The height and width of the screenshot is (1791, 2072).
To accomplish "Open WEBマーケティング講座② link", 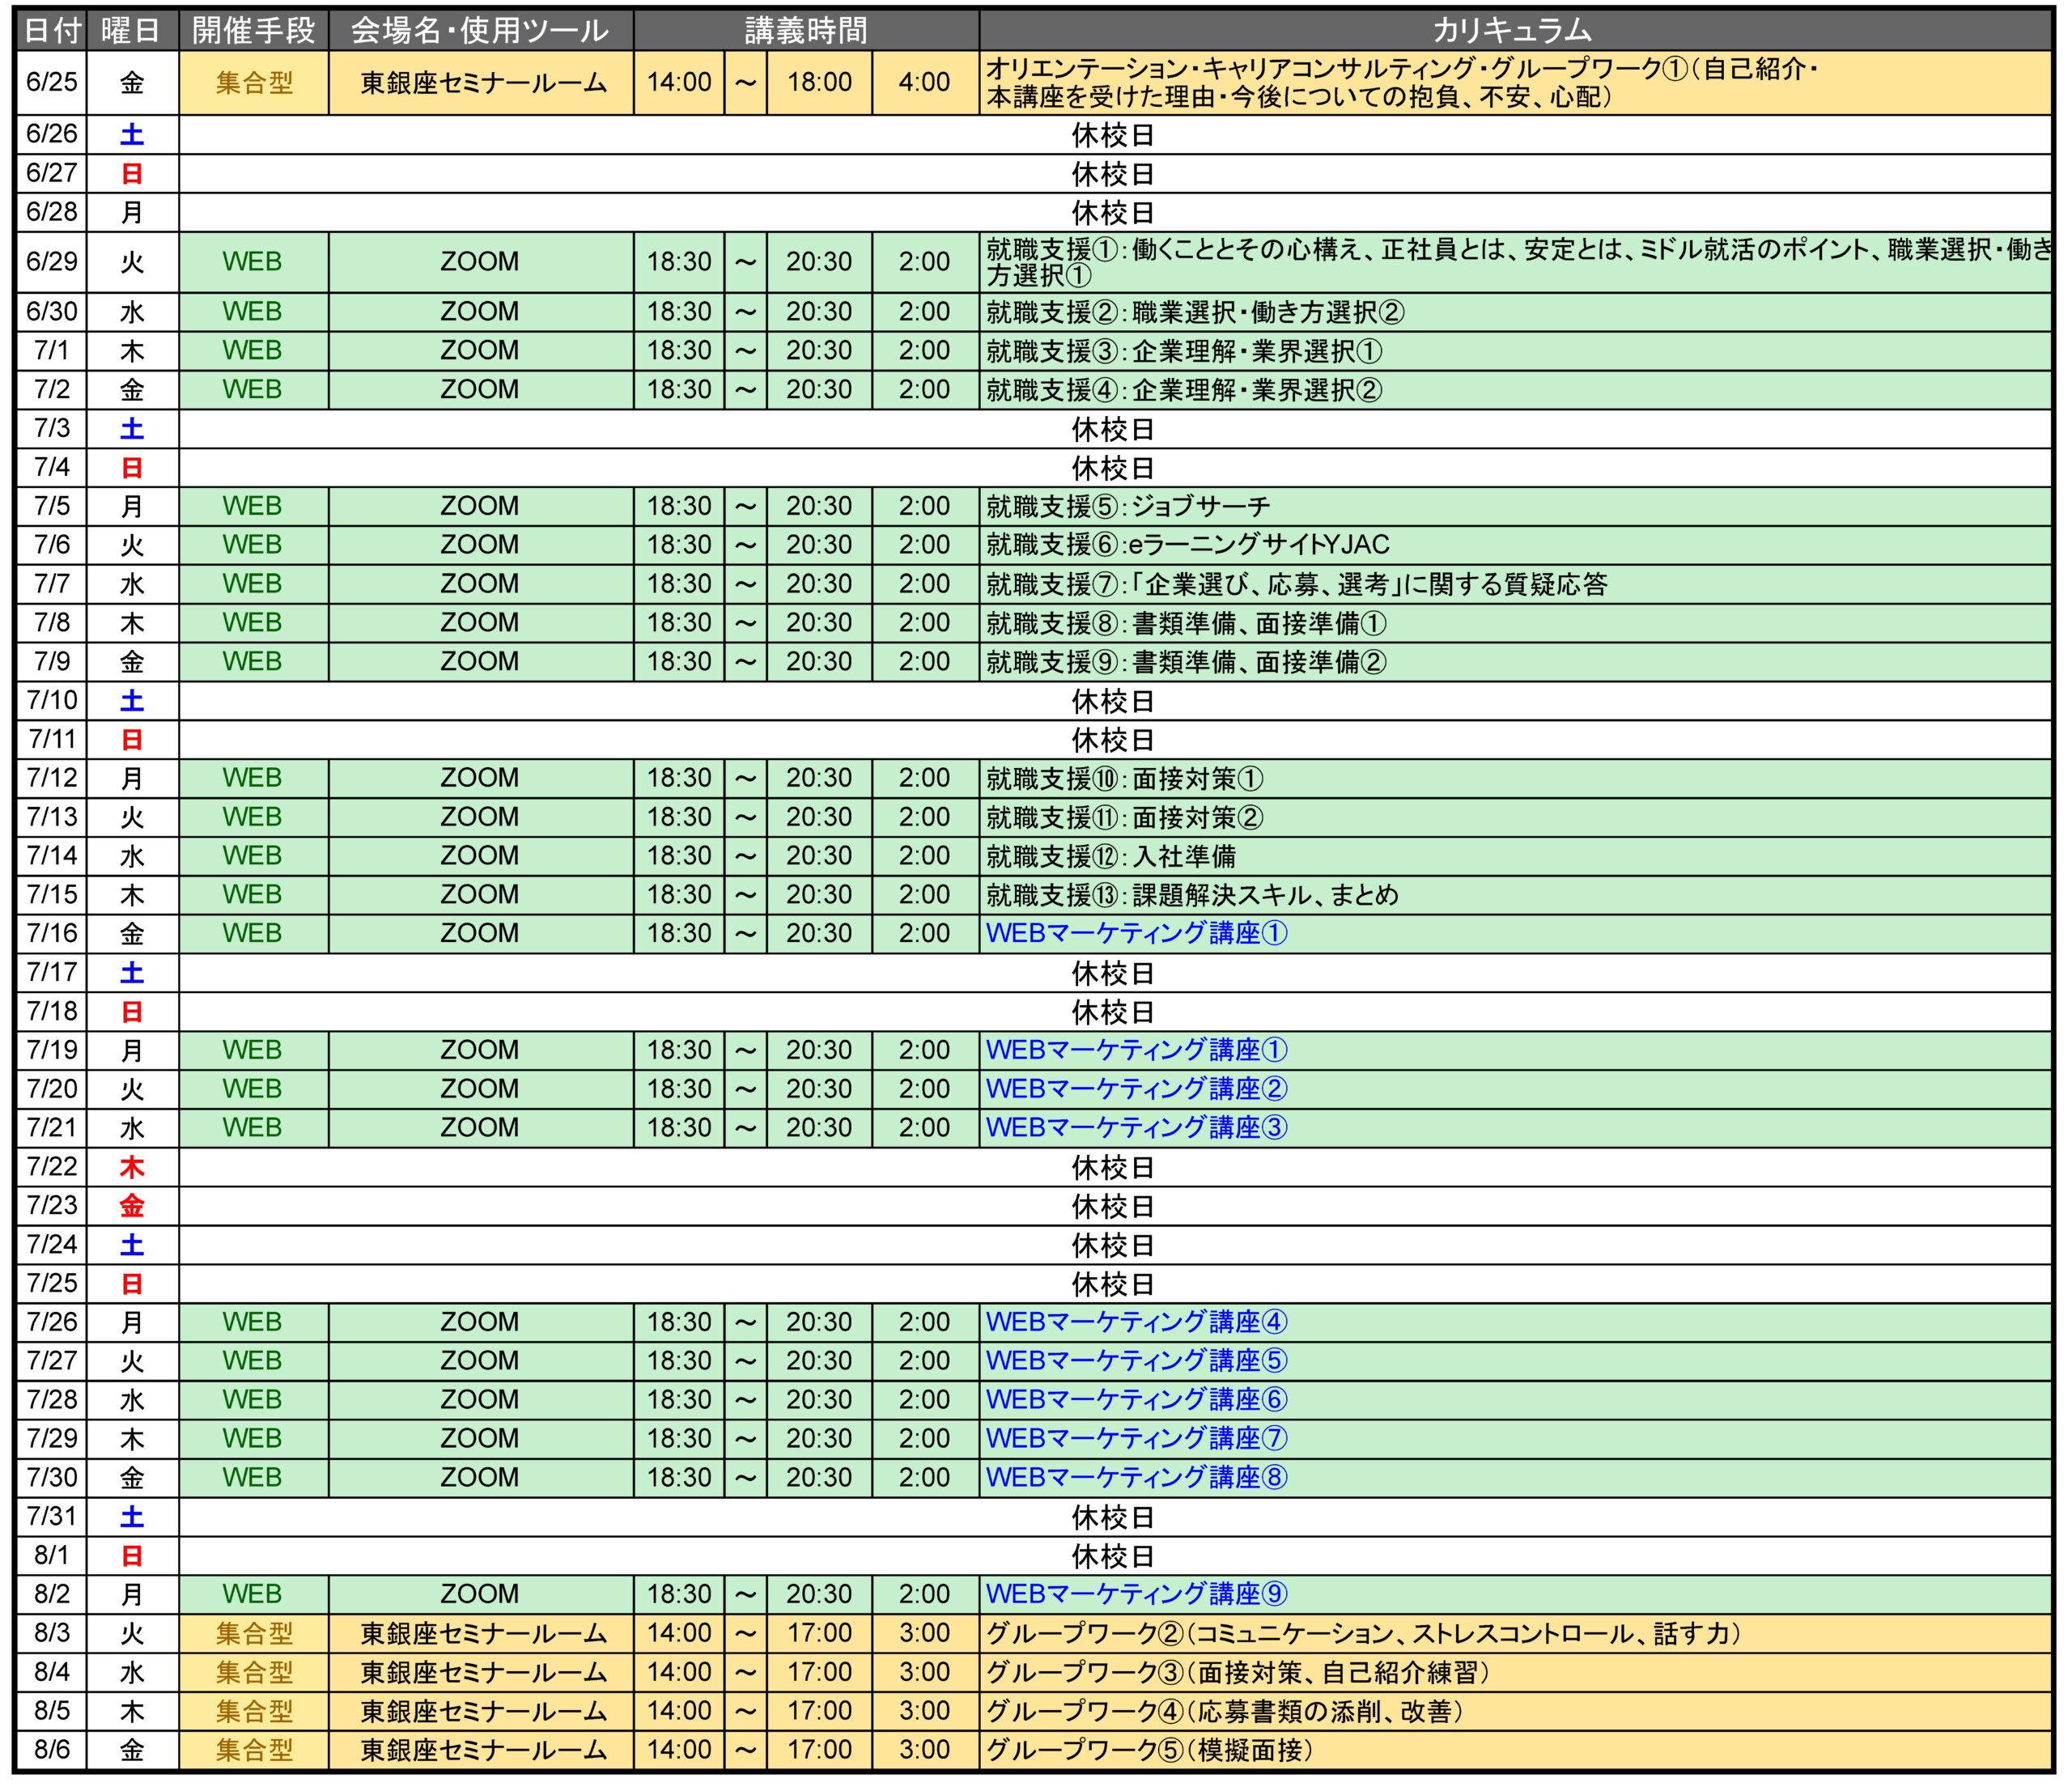I will [1137, 1089].
